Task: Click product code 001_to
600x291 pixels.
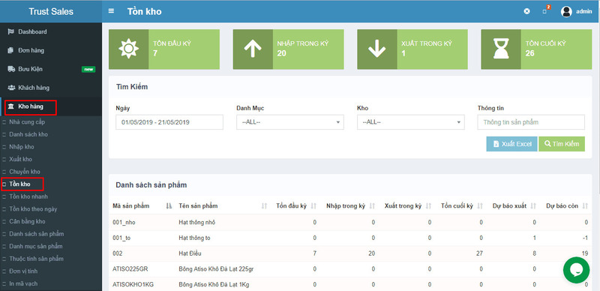Action: (x=121, y=238)
